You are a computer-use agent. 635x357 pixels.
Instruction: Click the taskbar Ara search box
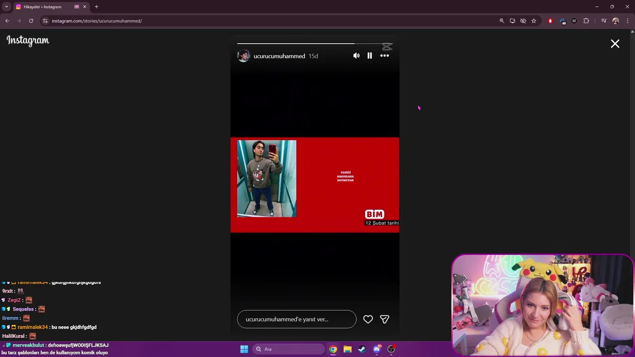[x=288, y=349]
